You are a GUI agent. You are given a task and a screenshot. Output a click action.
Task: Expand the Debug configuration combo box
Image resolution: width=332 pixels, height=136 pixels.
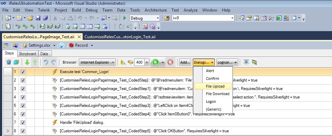click(145, 18)
